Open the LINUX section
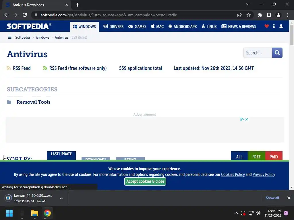 click(x=209, y=27)
